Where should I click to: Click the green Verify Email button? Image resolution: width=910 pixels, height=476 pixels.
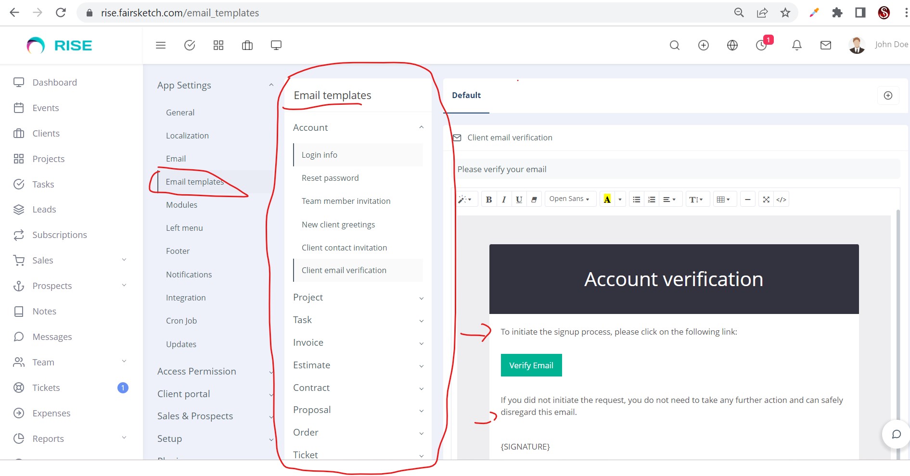[x=531, y=365]
